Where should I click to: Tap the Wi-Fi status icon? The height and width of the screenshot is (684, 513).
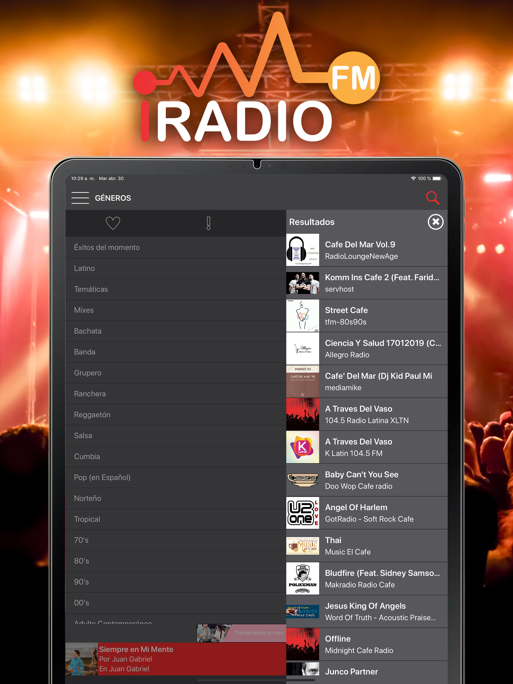(x=413, y=179)
